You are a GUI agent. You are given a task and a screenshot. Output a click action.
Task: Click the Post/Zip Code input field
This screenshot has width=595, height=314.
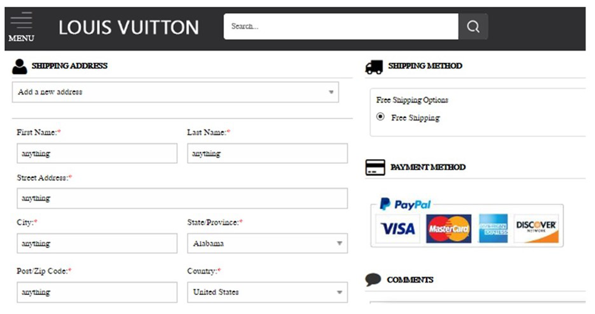click(97, 292)
